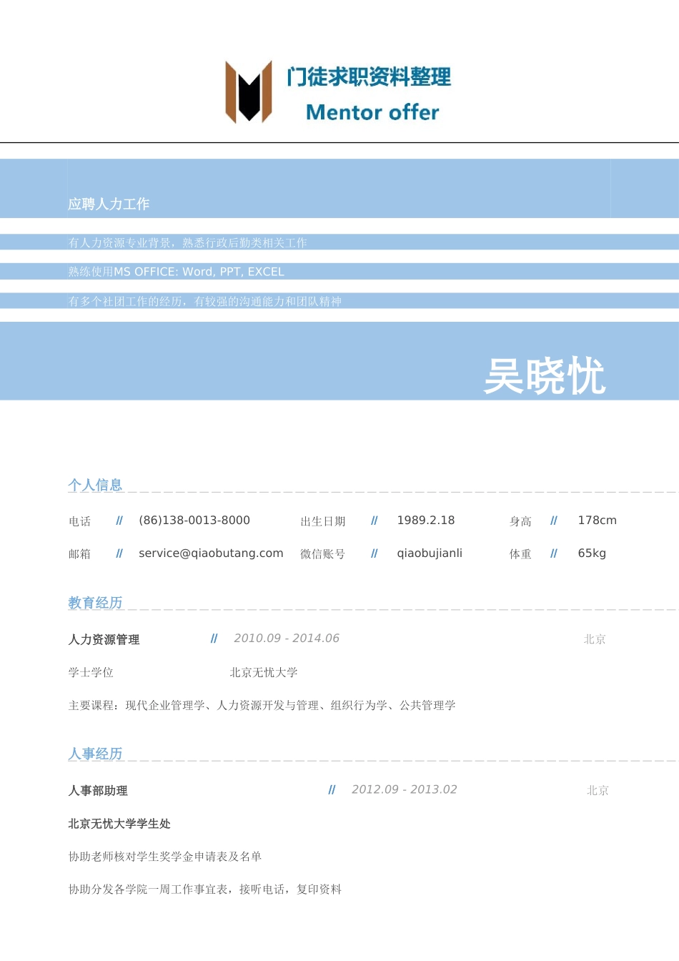Click the double-slash icon beside 体重

(x=554, y=553)
